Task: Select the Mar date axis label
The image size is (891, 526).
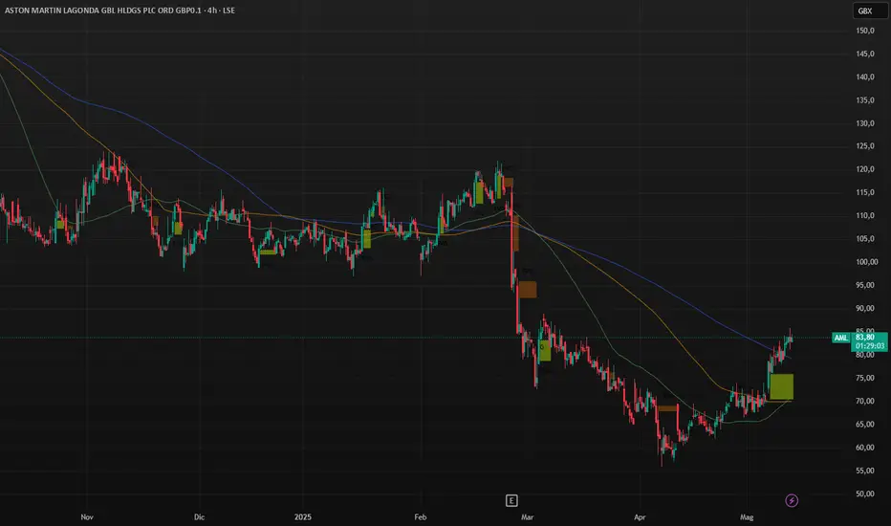Action: (x=528, y=516)
